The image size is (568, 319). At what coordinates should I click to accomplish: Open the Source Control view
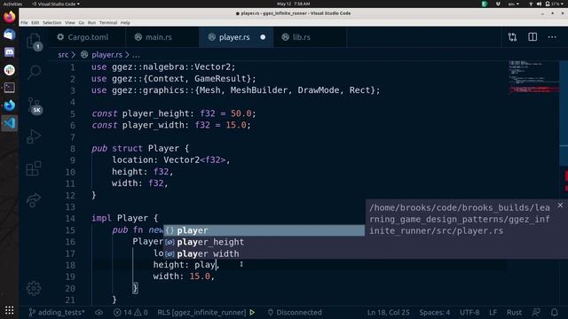click(x=34, y=105)
